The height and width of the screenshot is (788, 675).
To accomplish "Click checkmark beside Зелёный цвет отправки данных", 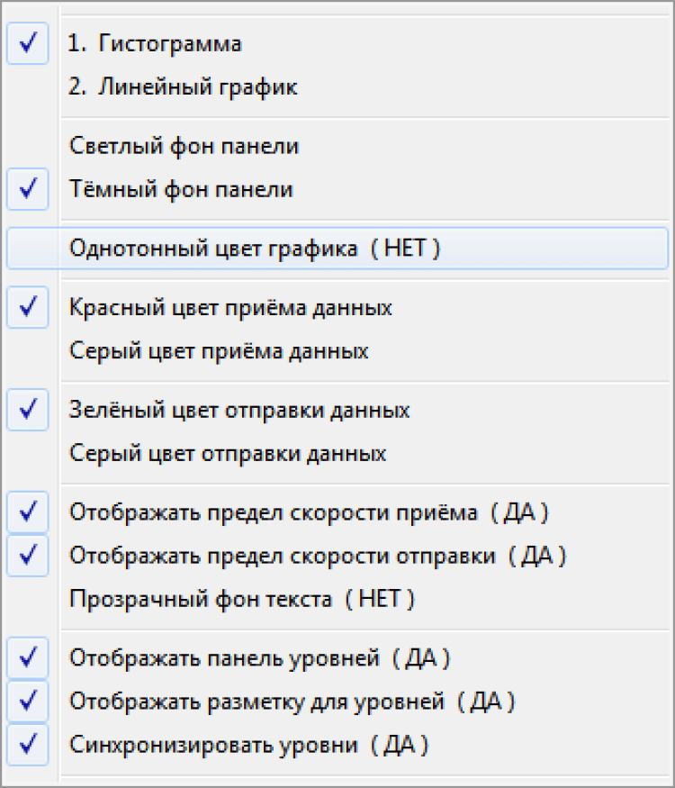I will (28, 410).
